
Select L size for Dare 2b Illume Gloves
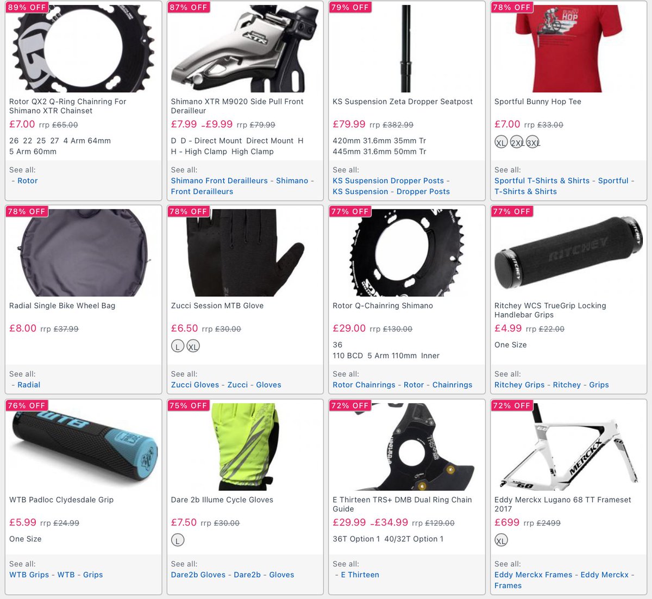click(178, 540)
